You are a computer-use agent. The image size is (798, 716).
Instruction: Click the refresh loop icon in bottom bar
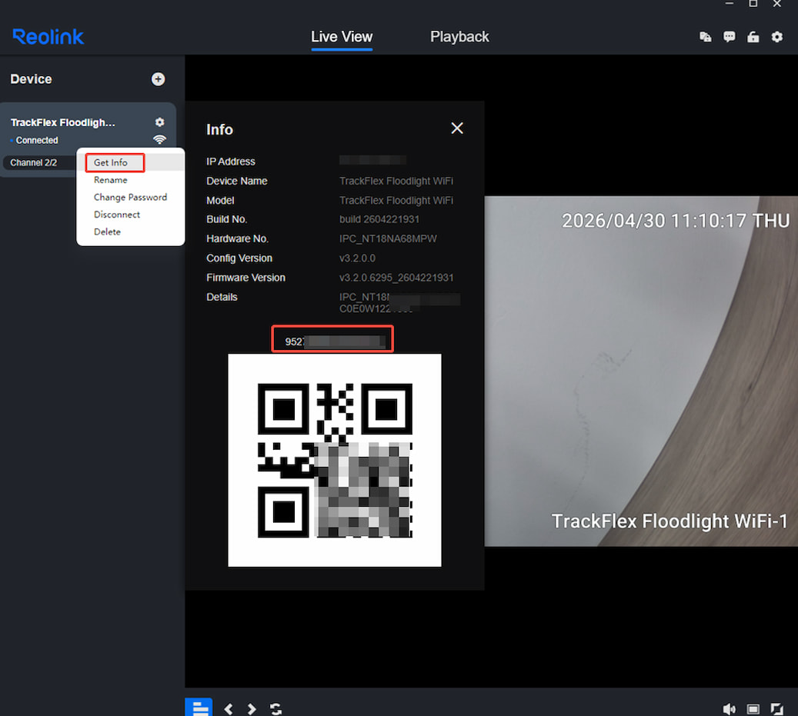click(x=275, y=709)
